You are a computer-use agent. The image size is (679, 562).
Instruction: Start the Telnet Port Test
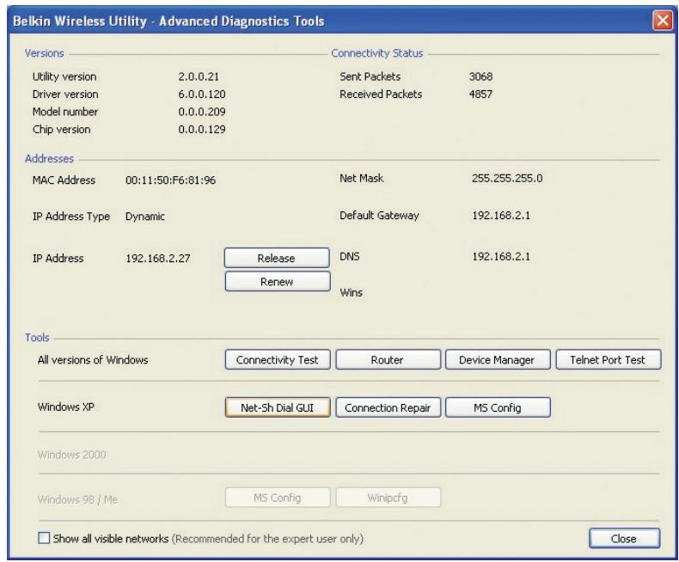point(608,360)
